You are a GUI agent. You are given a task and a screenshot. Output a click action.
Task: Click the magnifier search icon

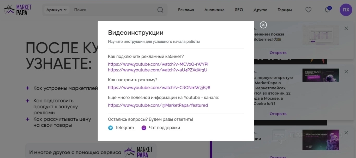pyautogui.click(x=160, y=10)
